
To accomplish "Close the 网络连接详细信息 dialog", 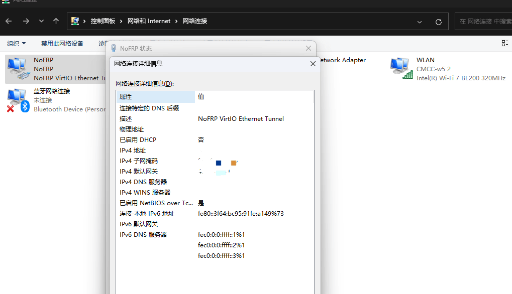I will coord(313,64).
